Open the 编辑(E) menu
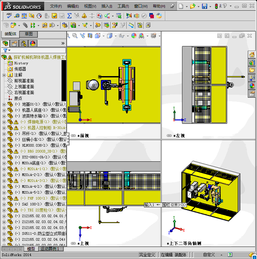The width and height of the screenshot is (257, 259). [73, 6]
